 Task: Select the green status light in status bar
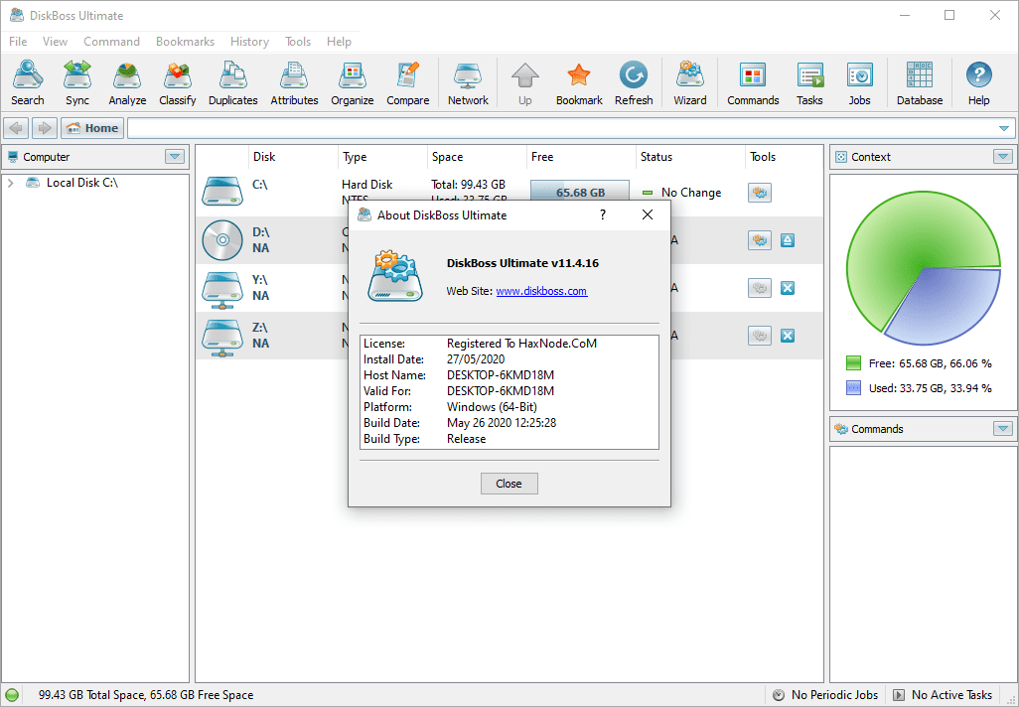12,695
